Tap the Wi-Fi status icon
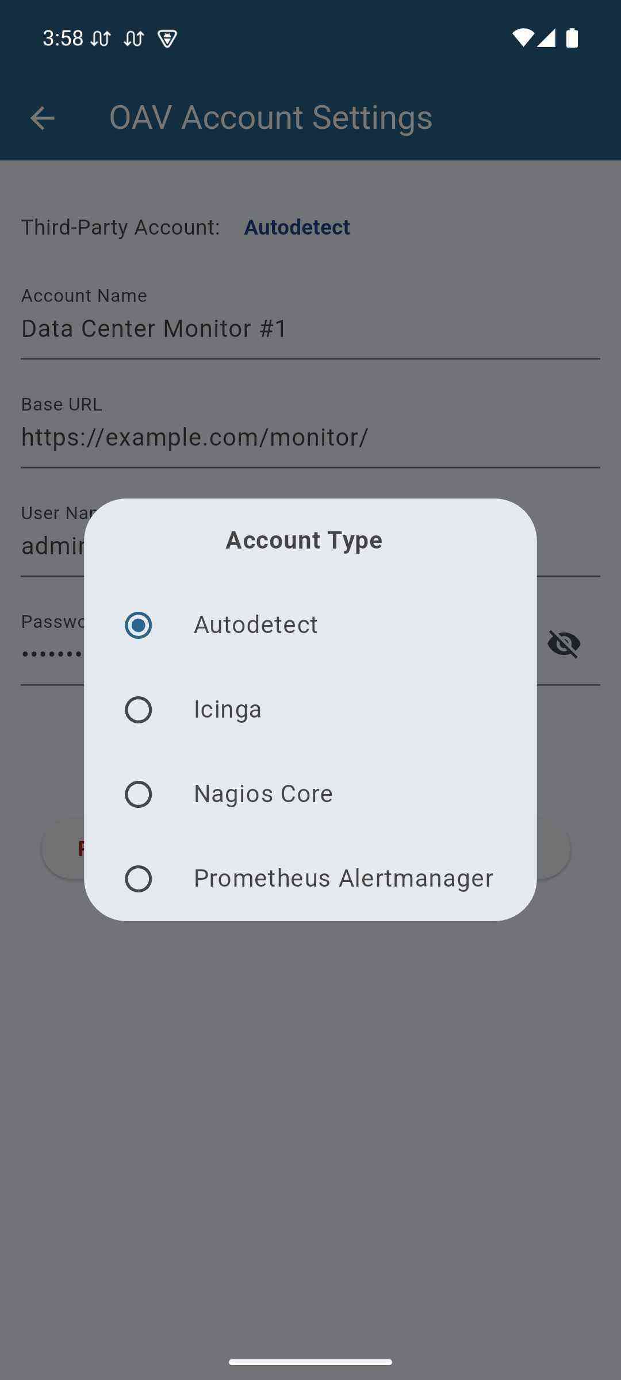The height and width of the screenshot is (1380, 621). pyautogui.click(x=523, y=38)
